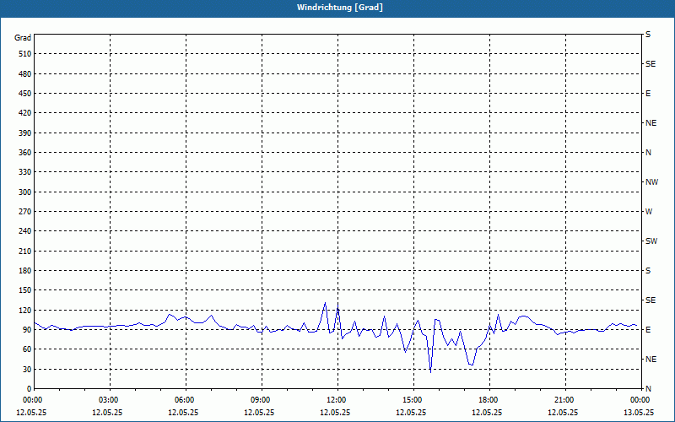Image resolution: width=675 pixels, height=422 pixels.
Task: Click the E compass label beside 450 gridline
Action: pyautogui.click(x=648, y=94)
